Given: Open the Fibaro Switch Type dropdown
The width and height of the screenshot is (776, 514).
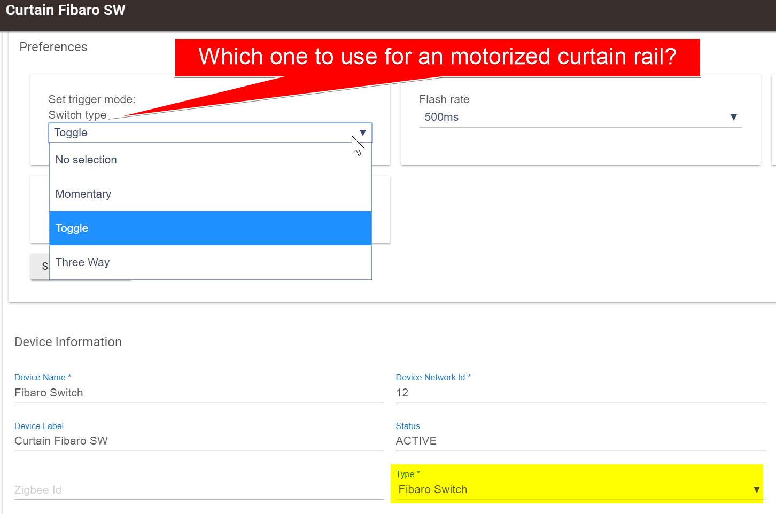Looking at the screenshot, I should click(576, 489).
